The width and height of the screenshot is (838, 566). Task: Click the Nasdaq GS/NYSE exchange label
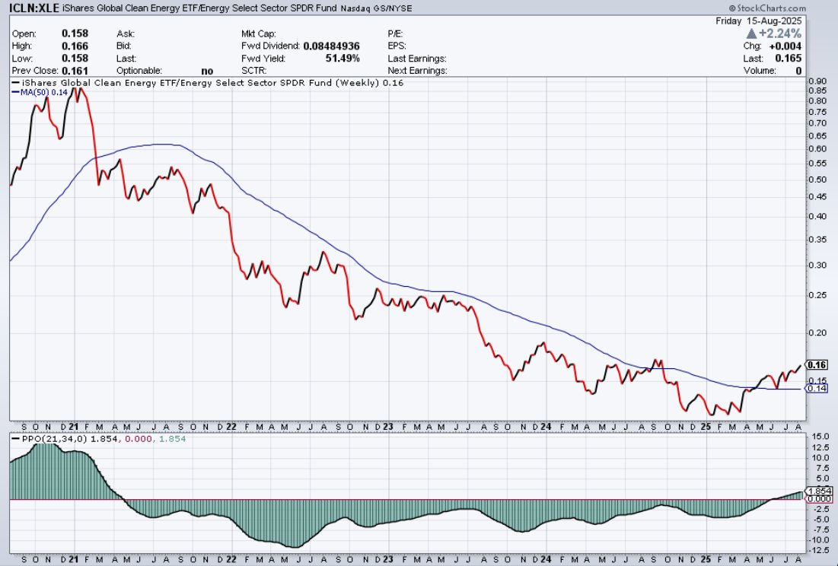click(376, 8)
